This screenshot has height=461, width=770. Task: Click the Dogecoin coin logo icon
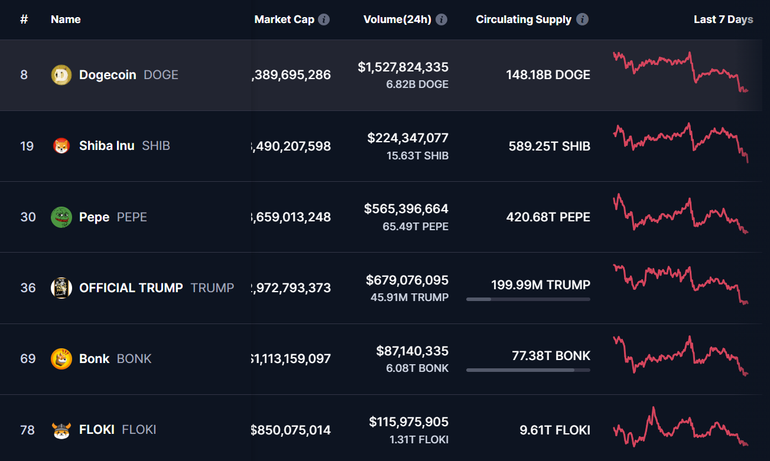[61, 75]
